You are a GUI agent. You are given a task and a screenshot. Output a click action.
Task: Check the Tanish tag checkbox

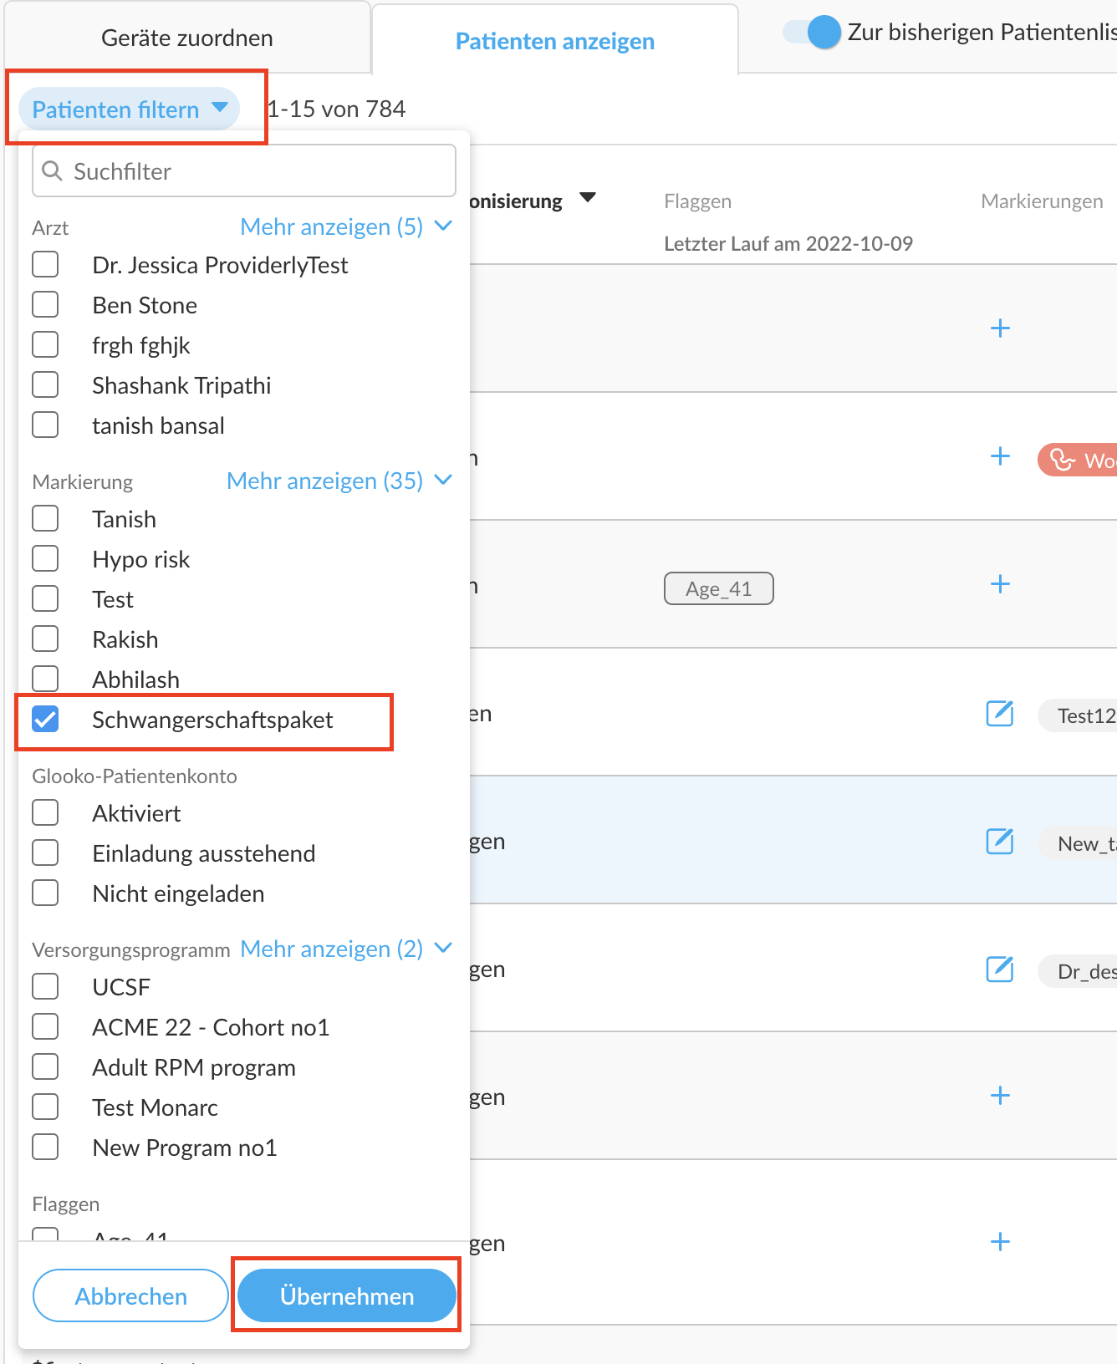coord(45,518)
